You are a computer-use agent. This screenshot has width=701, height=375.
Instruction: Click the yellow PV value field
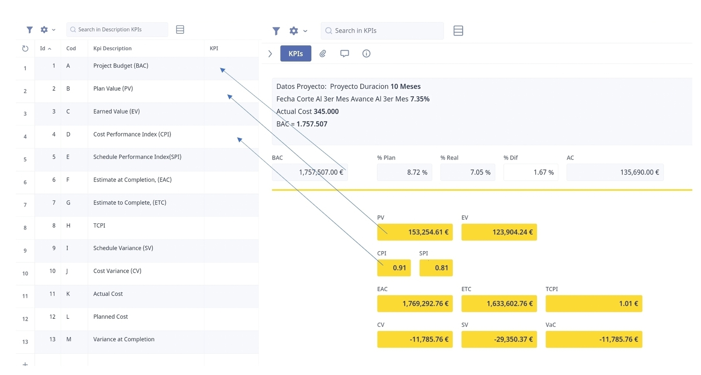[x=414, y=232]
